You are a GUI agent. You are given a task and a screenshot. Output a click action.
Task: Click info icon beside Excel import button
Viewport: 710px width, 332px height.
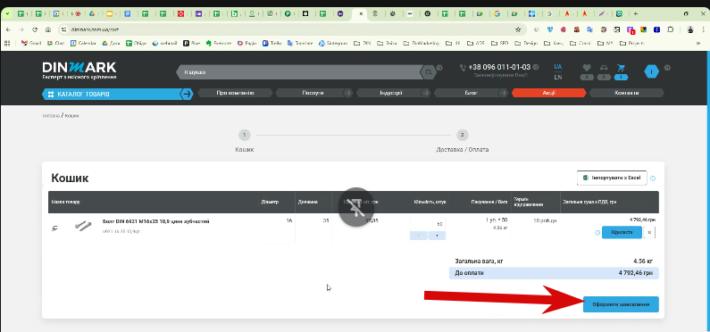pyautogui.click(x=653, y=178)
